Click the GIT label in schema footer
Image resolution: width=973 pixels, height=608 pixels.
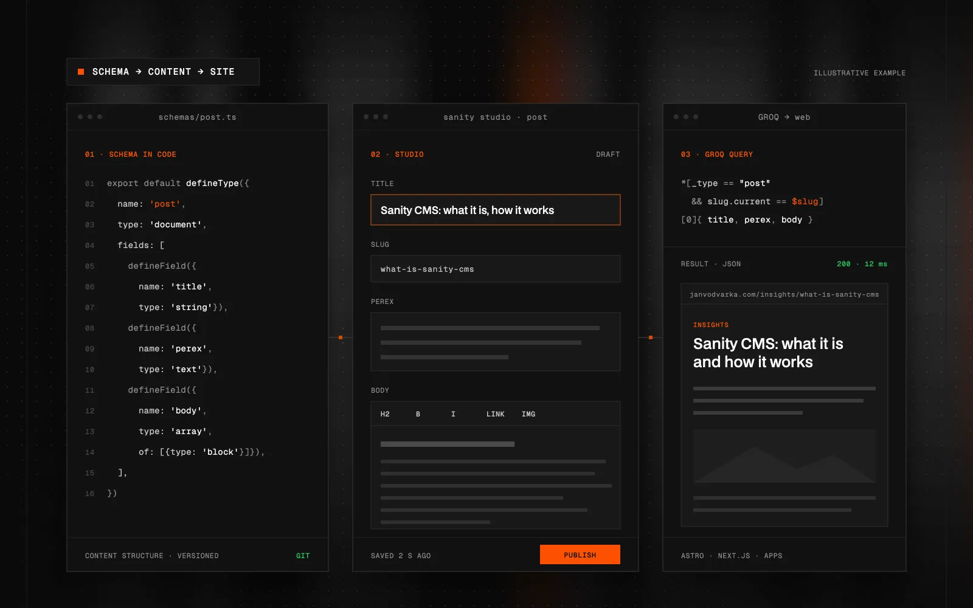tap(303, 556)
